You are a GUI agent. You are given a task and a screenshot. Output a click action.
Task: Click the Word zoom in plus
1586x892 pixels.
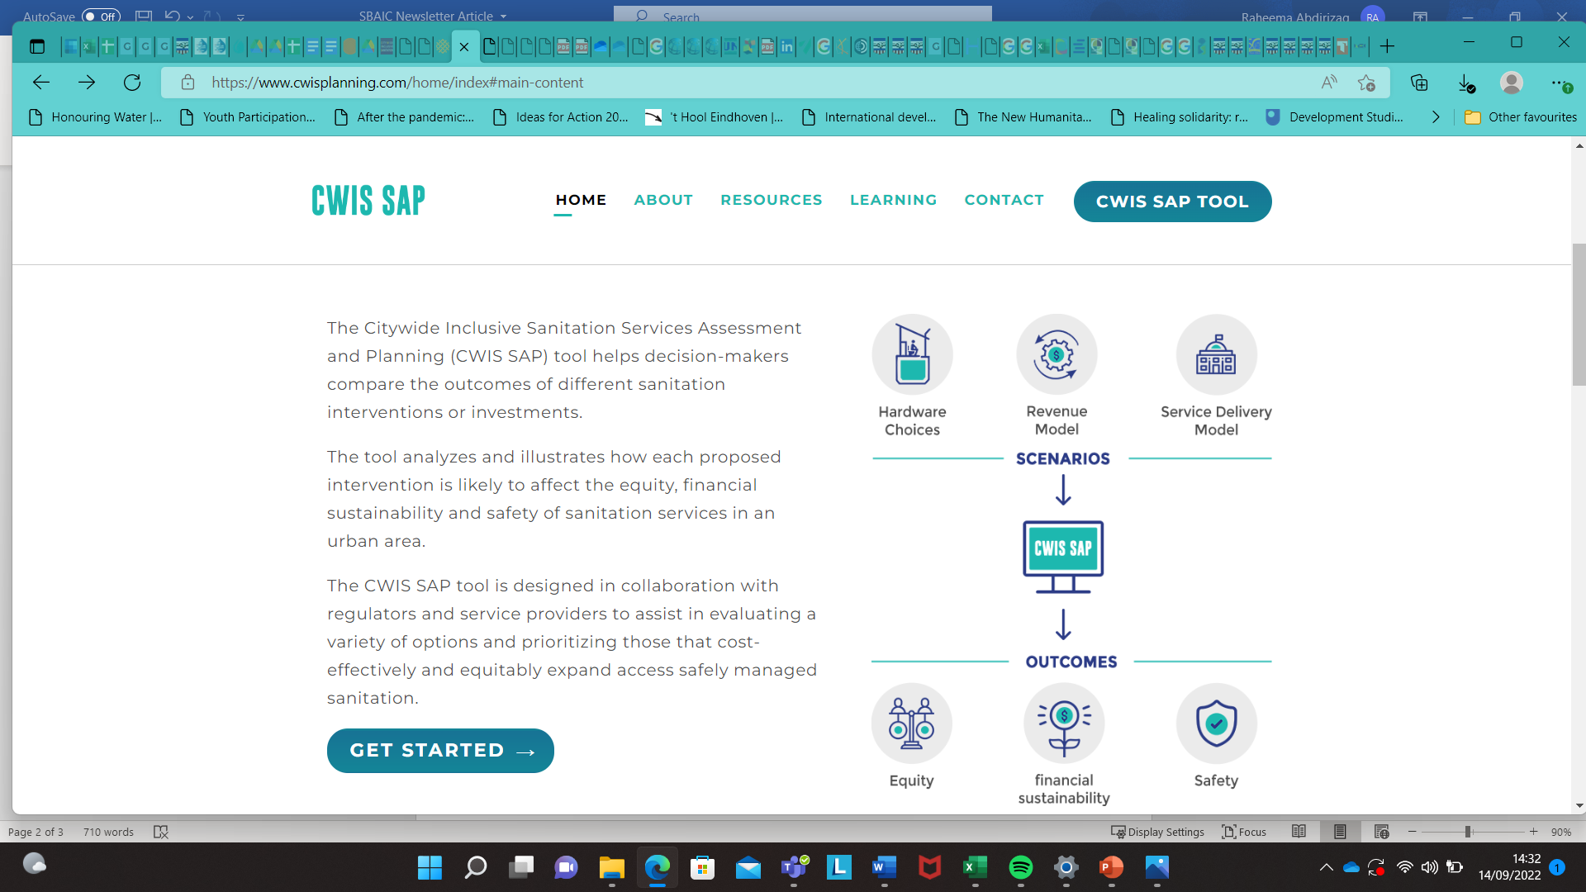pos(1533,832)
